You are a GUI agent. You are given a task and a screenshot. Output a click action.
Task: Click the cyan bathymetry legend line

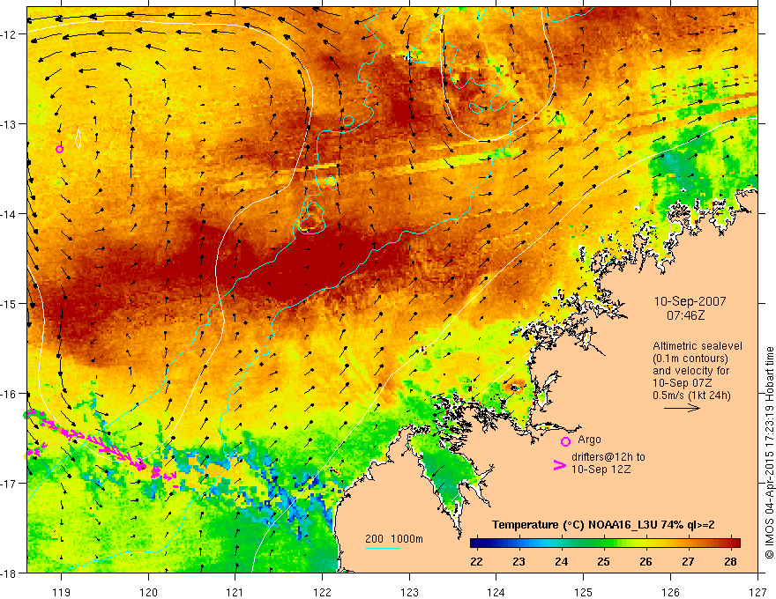point(383,548)
